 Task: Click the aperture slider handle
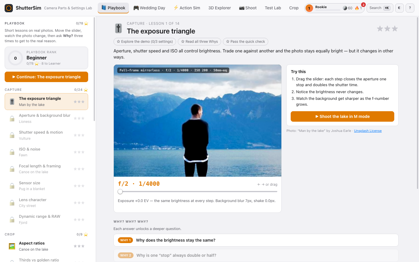coord(120,192)
